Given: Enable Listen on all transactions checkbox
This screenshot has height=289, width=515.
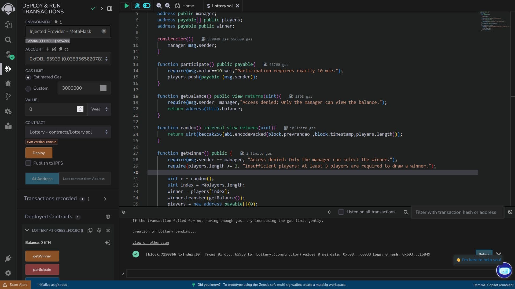Looking at the screenshot, I should (341, 212).
